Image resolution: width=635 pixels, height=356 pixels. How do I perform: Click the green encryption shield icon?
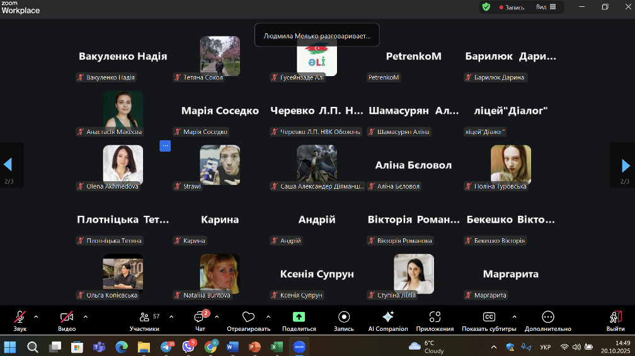pyautogui.click(x=486, y=7)
